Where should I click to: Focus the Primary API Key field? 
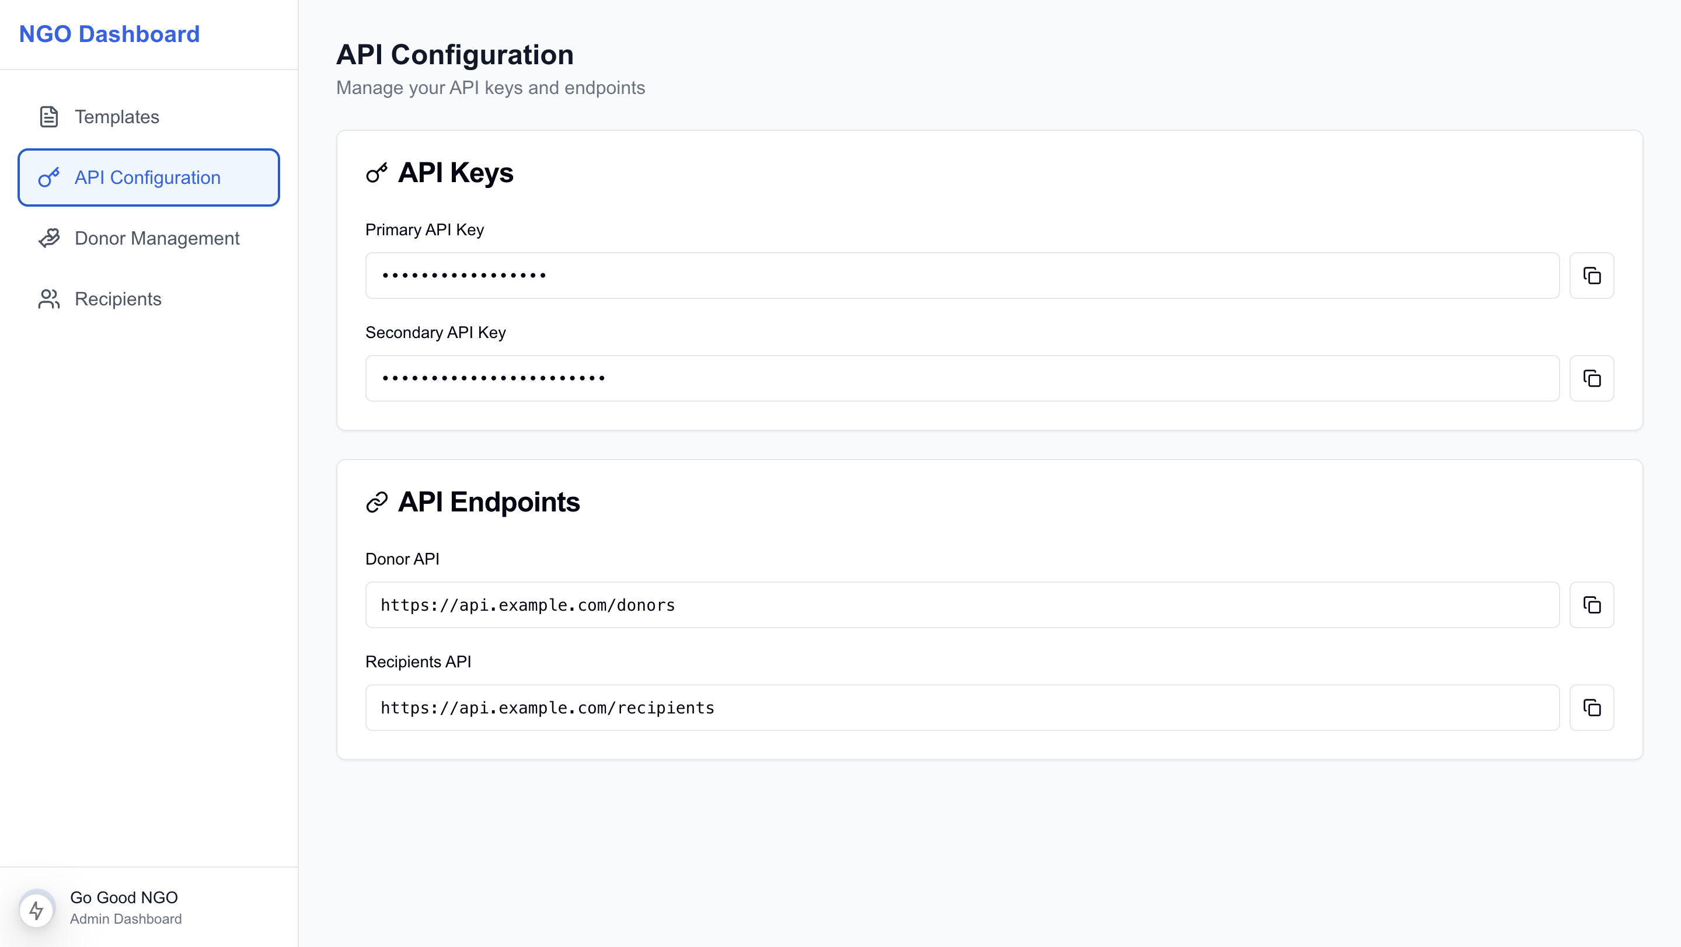(962, 276)
